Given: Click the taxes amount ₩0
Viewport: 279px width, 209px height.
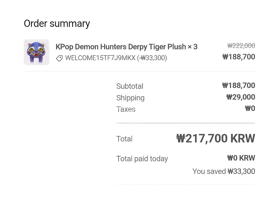Looking at the screenshot, I should (x=250, y=108).
